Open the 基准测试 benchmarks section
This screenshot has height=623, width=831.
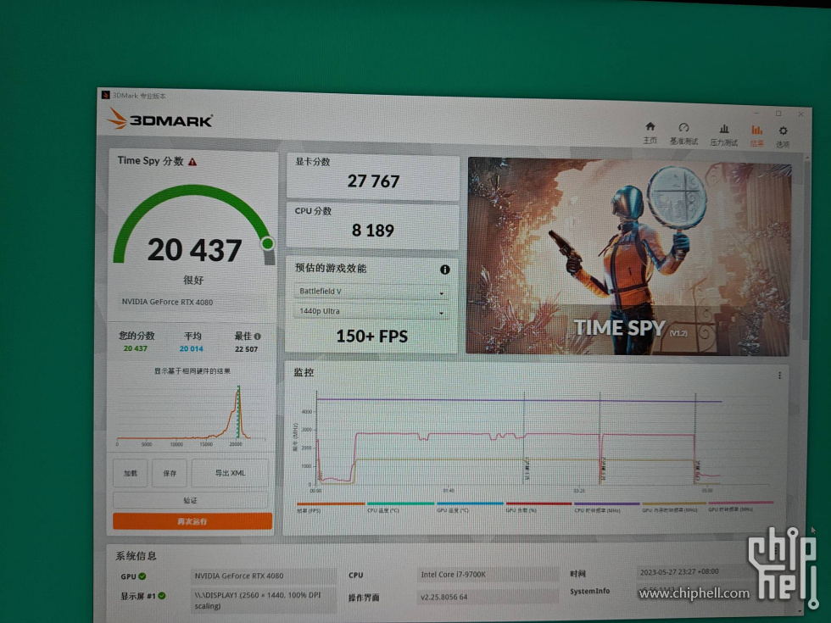coord(683,134)
